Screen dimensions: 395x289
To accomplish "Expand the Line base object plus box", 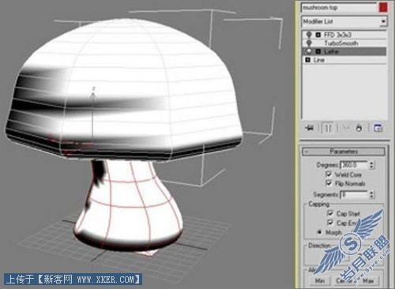I will [x=307, y=60].
